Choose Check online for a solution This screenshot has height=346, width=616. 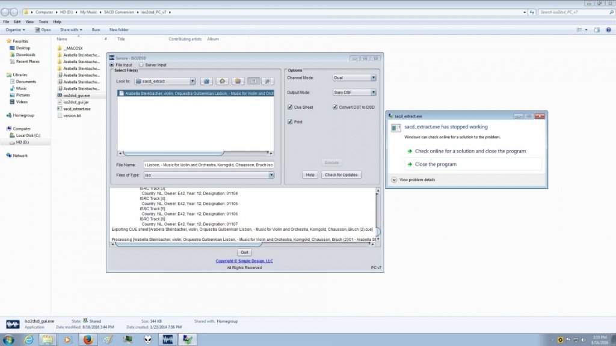(x=470, y=151)
